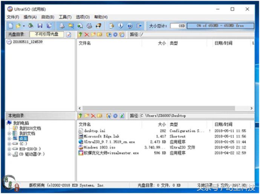Click the Help question mark icon
The width and height of the screenshot is (260, 194).
coord(130,26)
